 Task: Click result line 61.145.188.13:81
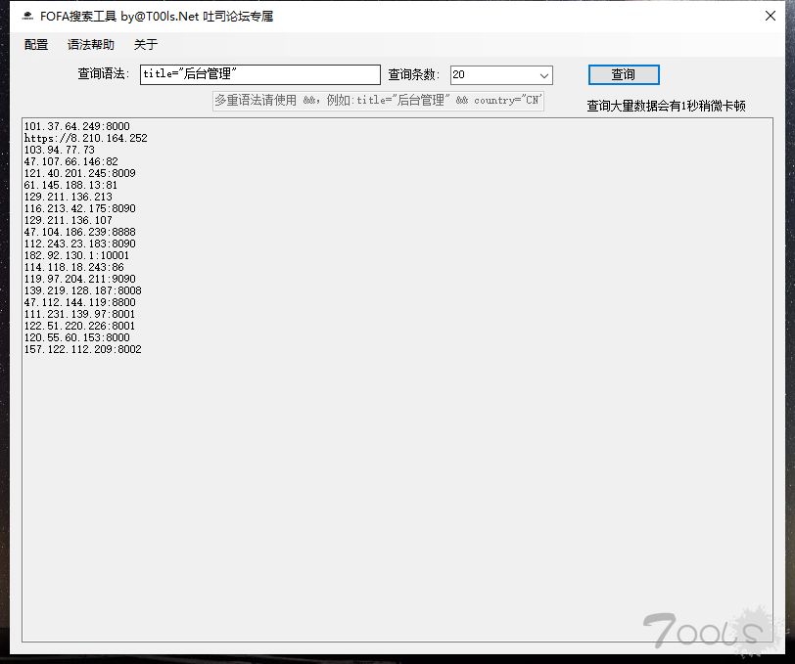[70, 185]
